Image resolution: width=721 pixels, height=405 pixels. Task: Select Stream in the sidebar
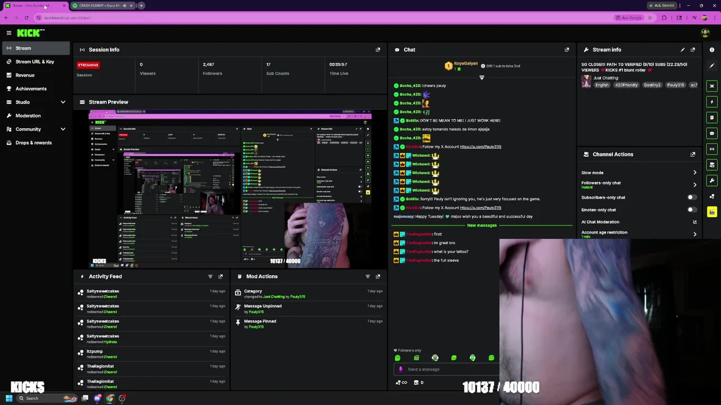click(35, 48)
